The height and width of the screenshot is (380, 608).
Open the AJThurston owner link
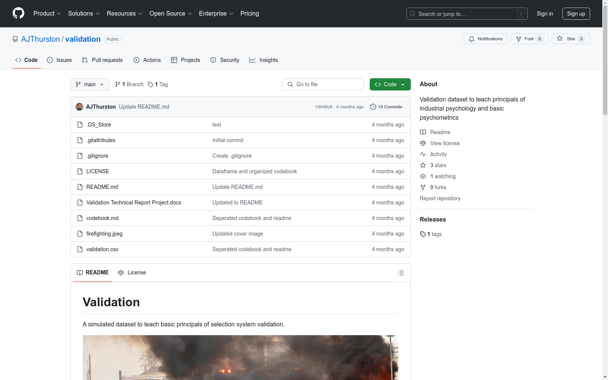click(41, 39)
